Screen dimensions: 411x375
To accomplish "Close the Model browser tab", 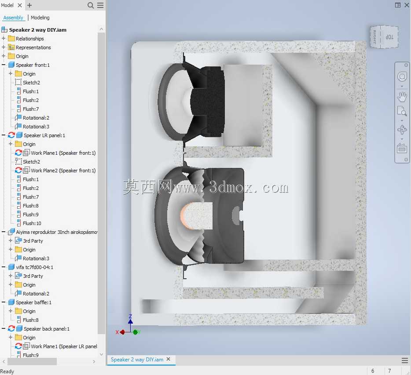I will click(20, 5).
